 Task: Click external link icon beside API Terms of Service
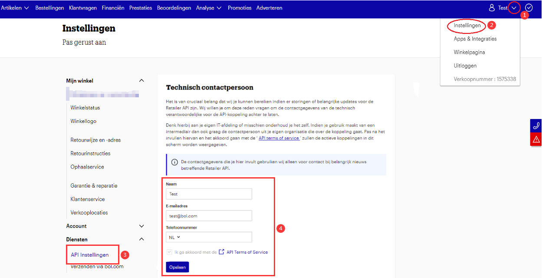221,252
